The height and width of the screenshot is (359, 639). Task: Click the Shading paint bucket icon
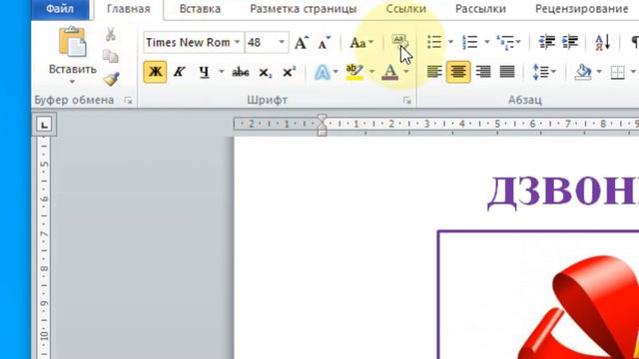coord(583,72)
